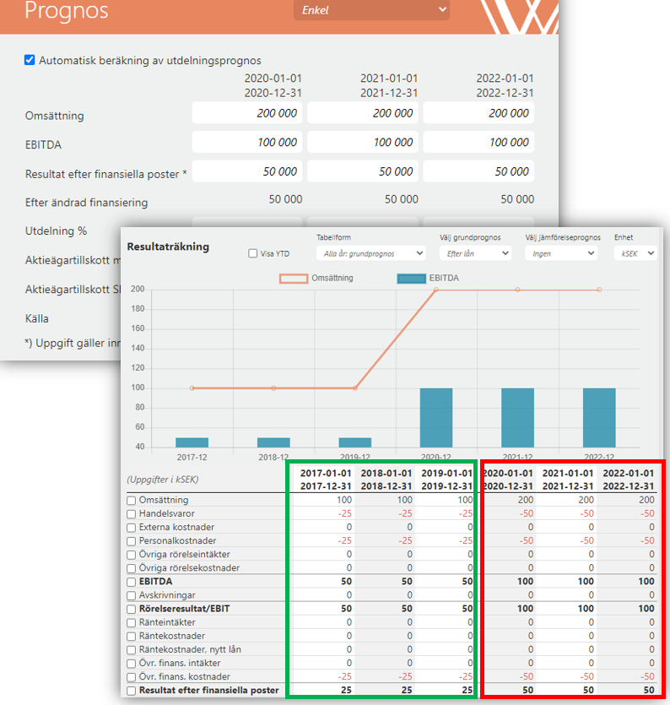Edit Omsättning field for 2021
The image size is (670, 705).
363,113
